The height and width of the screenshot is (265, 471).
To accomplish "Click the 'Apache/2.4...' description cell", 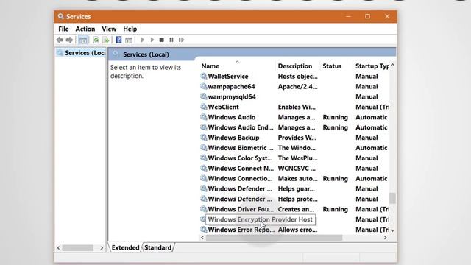I will pos(297,86).
